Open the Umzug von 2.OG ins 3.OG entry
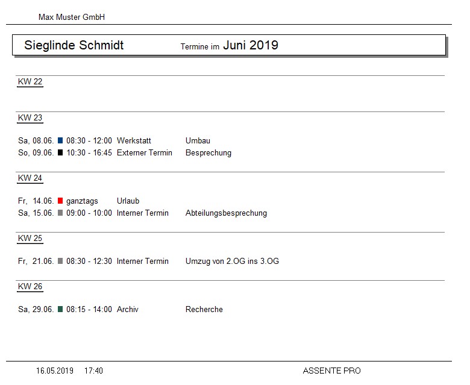The width and height of the screenshot is (470, 385). pyautogui.click(x=232, y=261)
